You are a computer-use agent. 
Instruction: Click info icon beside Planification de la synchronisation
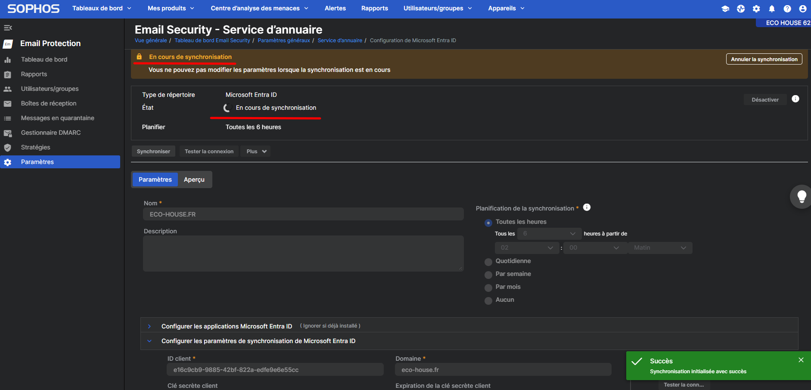point(587,207)
